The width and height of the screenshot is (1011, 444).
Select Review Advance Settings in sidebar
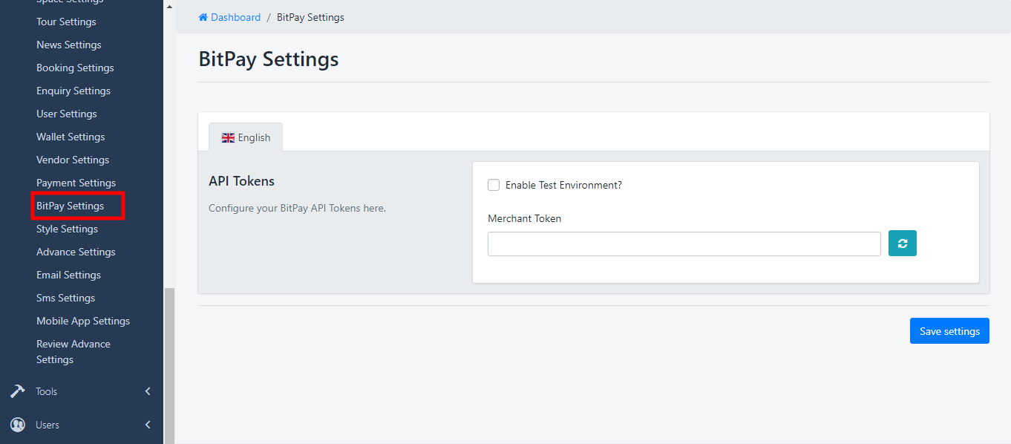(x=73, y=350)
